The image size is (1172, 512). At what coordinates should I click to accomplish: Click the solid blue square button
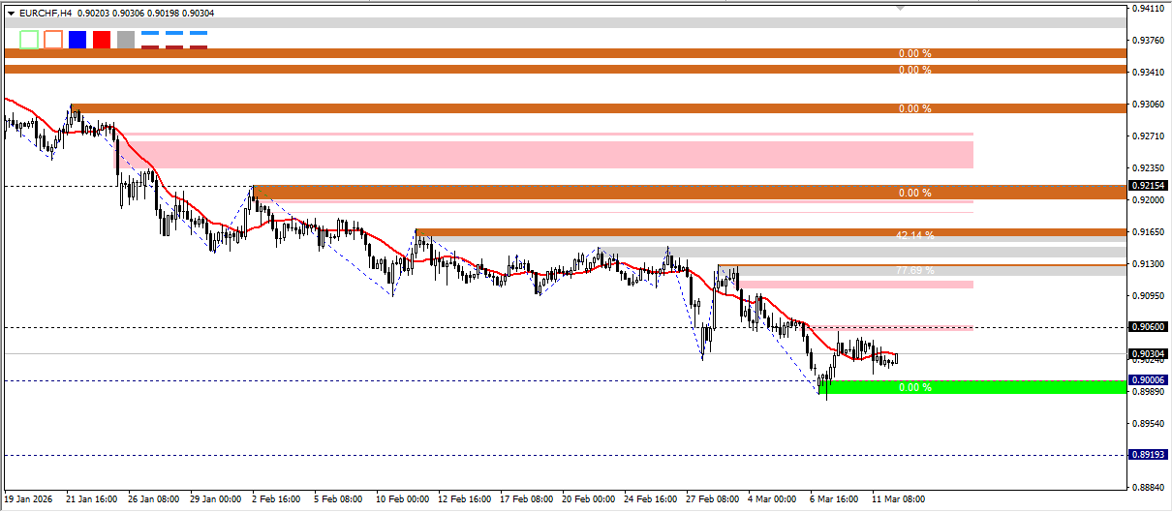[x=77, y=40]
